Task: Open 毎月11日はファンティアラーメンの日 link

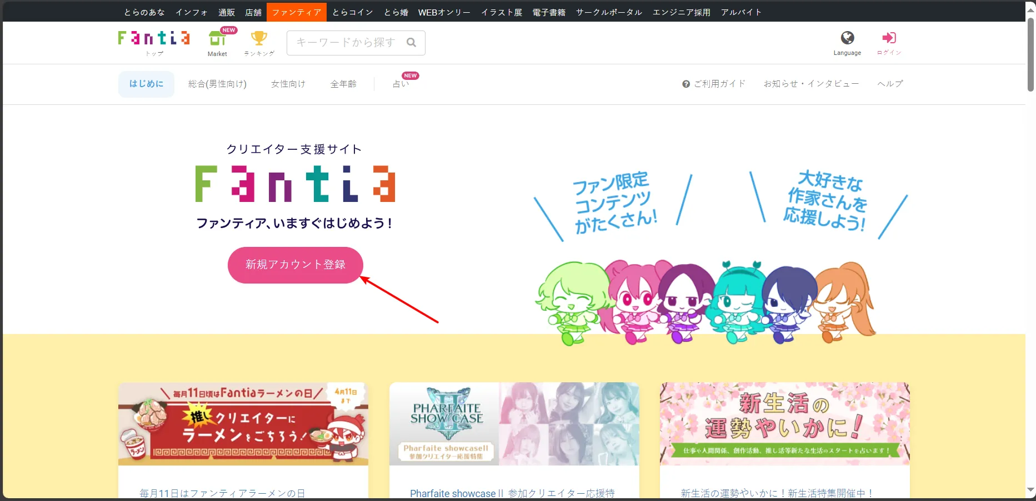Action: coord(222,493)
